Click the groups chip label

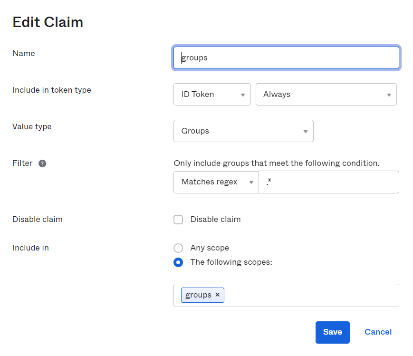198,295
